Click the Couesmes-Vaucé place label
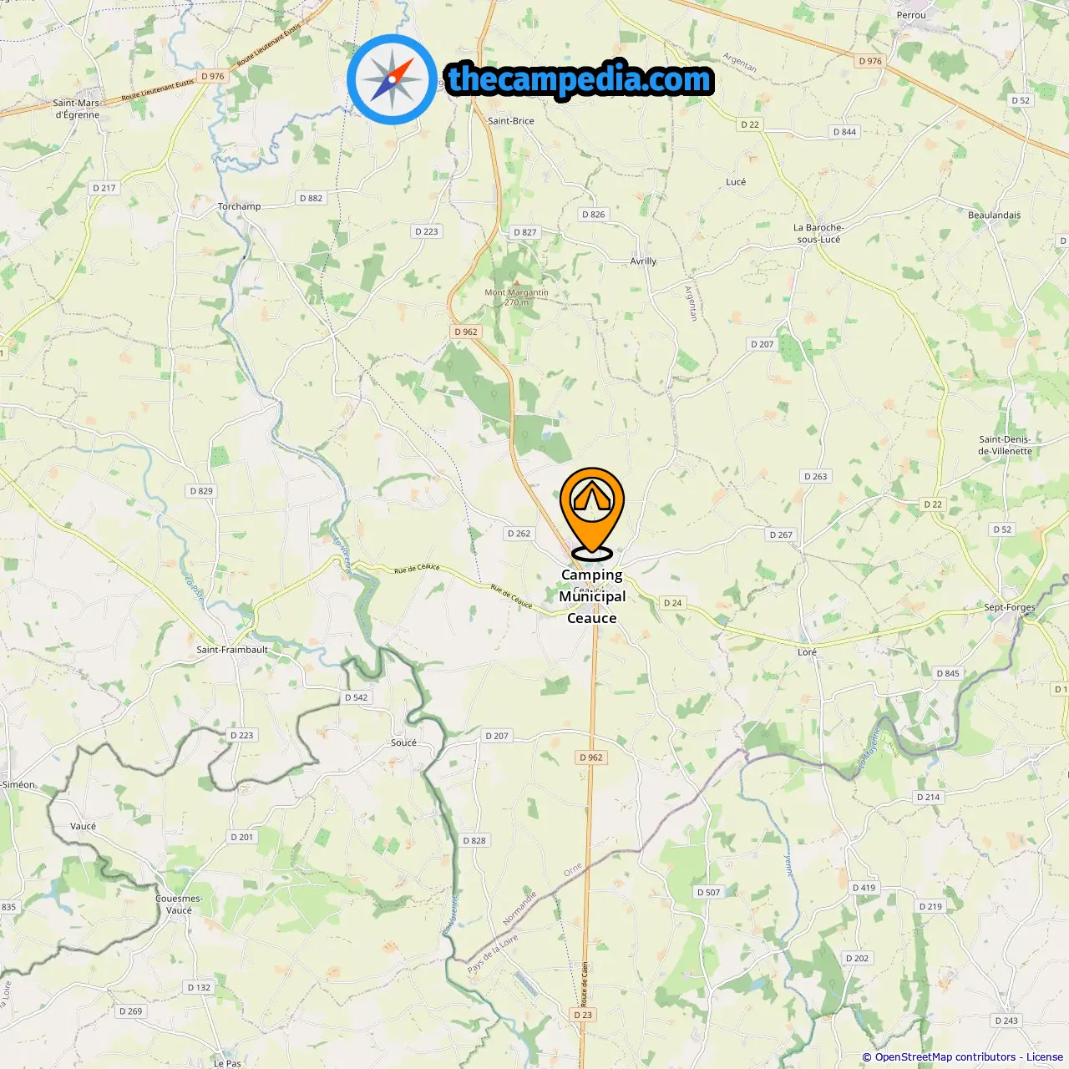The image size is (1069, 1069). pos(179,904)
